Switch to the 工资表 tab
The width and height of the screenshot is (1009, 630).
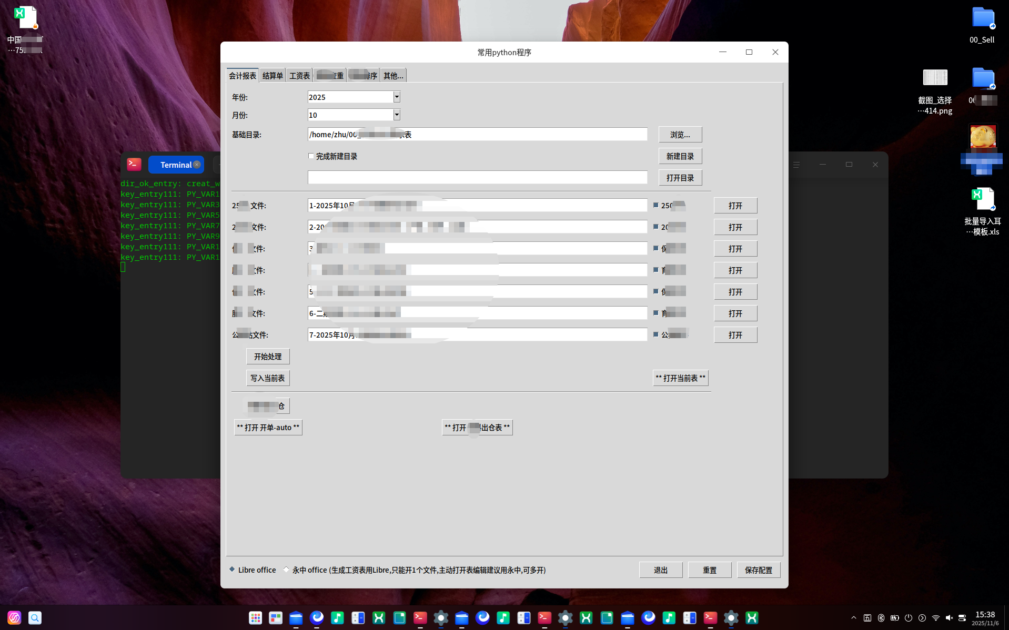tap(299, 76)
